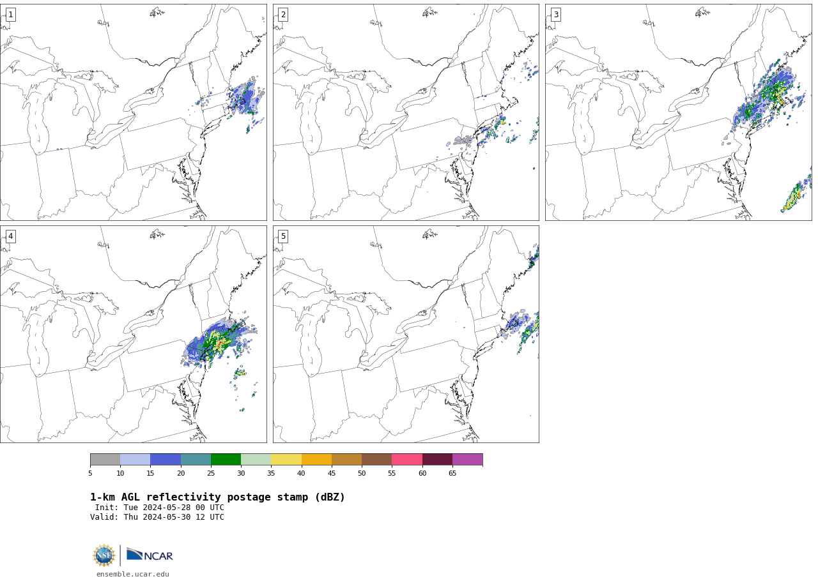The width and height of the screenshot is (818, 581).
Task: Click the yellow 35-40 dBZ swatch
Action: [x=286, y=460]
